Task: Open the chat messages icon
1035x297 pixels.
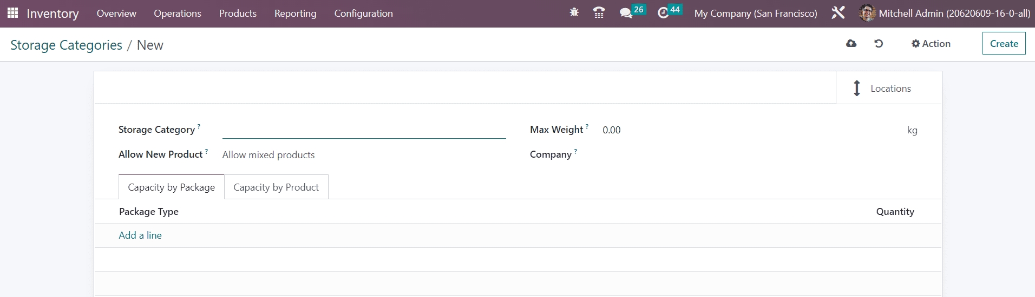Action: point(626,13)
